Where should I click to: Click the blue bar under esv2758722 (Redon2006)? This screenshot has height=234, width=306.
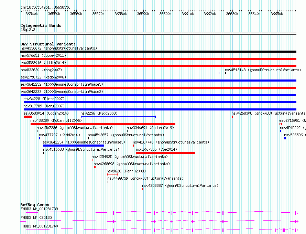(x=158, y=81)
